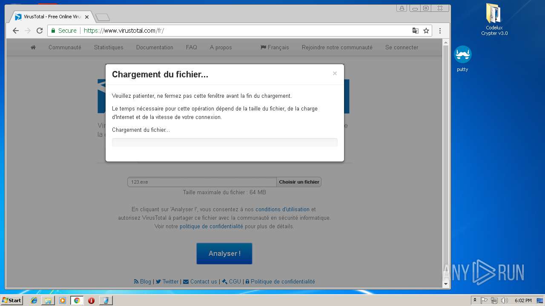The width and height of the screenshot is (545, 306).
Task: Open conditions d'utilisation link
Action: [x=282, y=210]
